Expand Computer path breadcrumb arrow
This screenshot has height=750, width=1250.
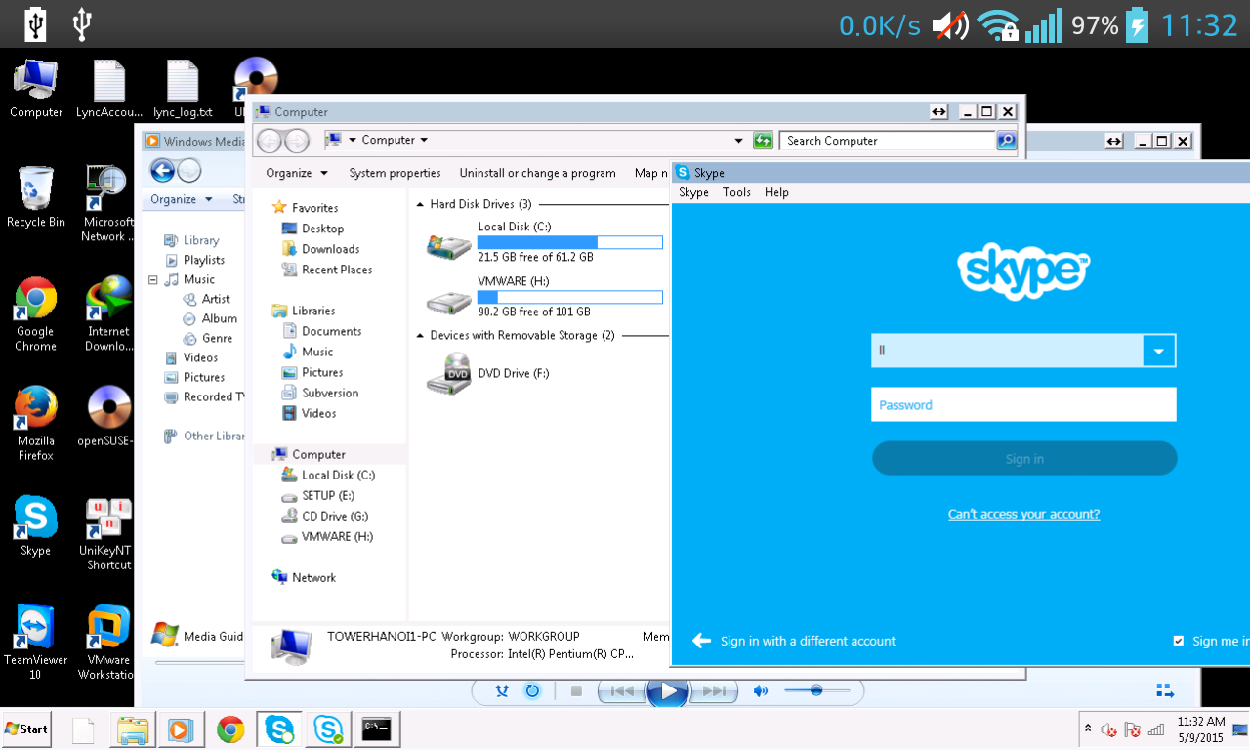tap(424, 140)
